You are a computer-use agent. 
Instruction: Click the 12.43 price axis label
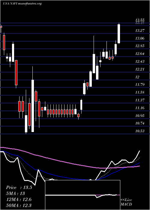(140, 61)
